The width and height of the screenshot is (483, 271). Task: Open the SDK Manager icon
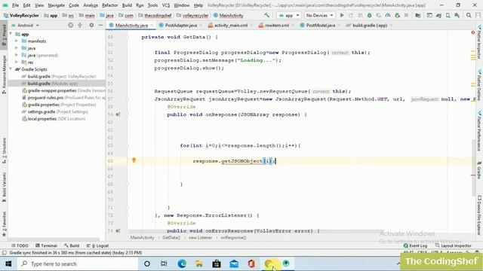(457, 15)
